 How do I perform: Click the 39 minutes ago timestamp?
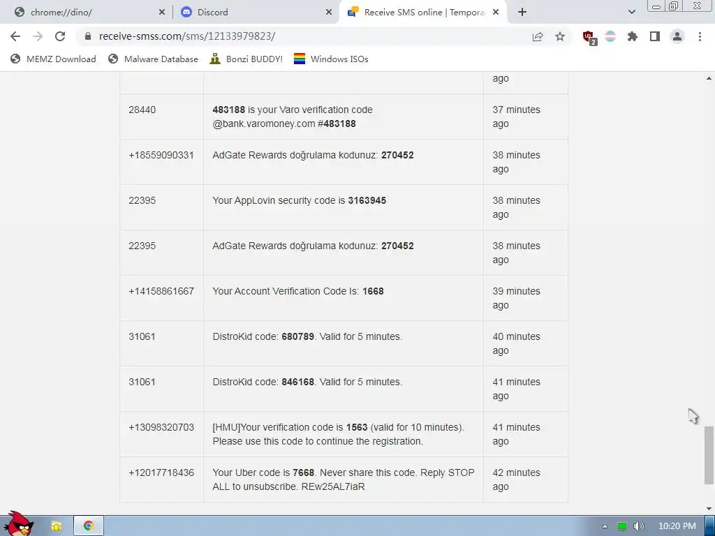tap(516, 298)
